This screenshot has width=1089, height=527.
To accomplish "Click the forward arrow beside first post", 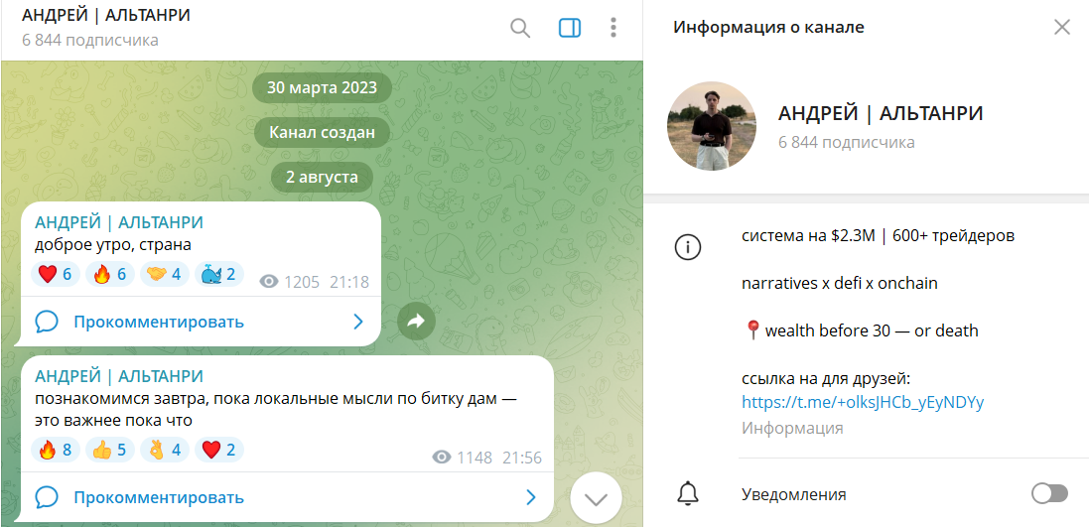I will coord(416,321).
